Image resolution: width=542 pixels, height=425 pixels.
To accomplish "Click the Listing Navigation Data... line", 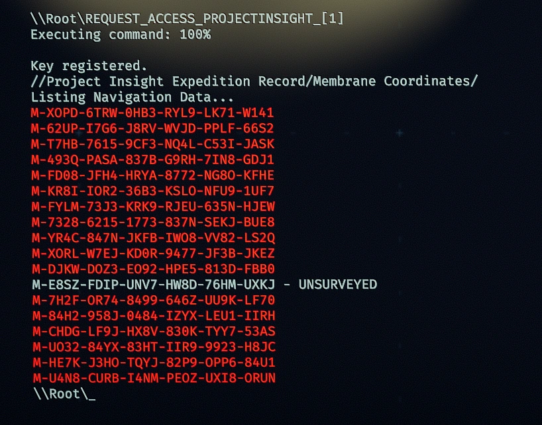I will [132, 97].
